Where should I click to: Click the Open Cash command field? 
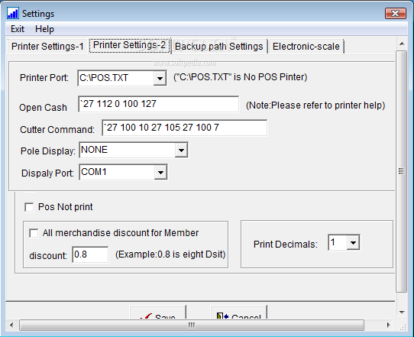coord(158,104)
